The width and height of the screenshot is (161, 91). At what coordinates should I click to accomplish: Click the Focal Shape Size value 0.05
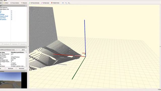point(12,60)
